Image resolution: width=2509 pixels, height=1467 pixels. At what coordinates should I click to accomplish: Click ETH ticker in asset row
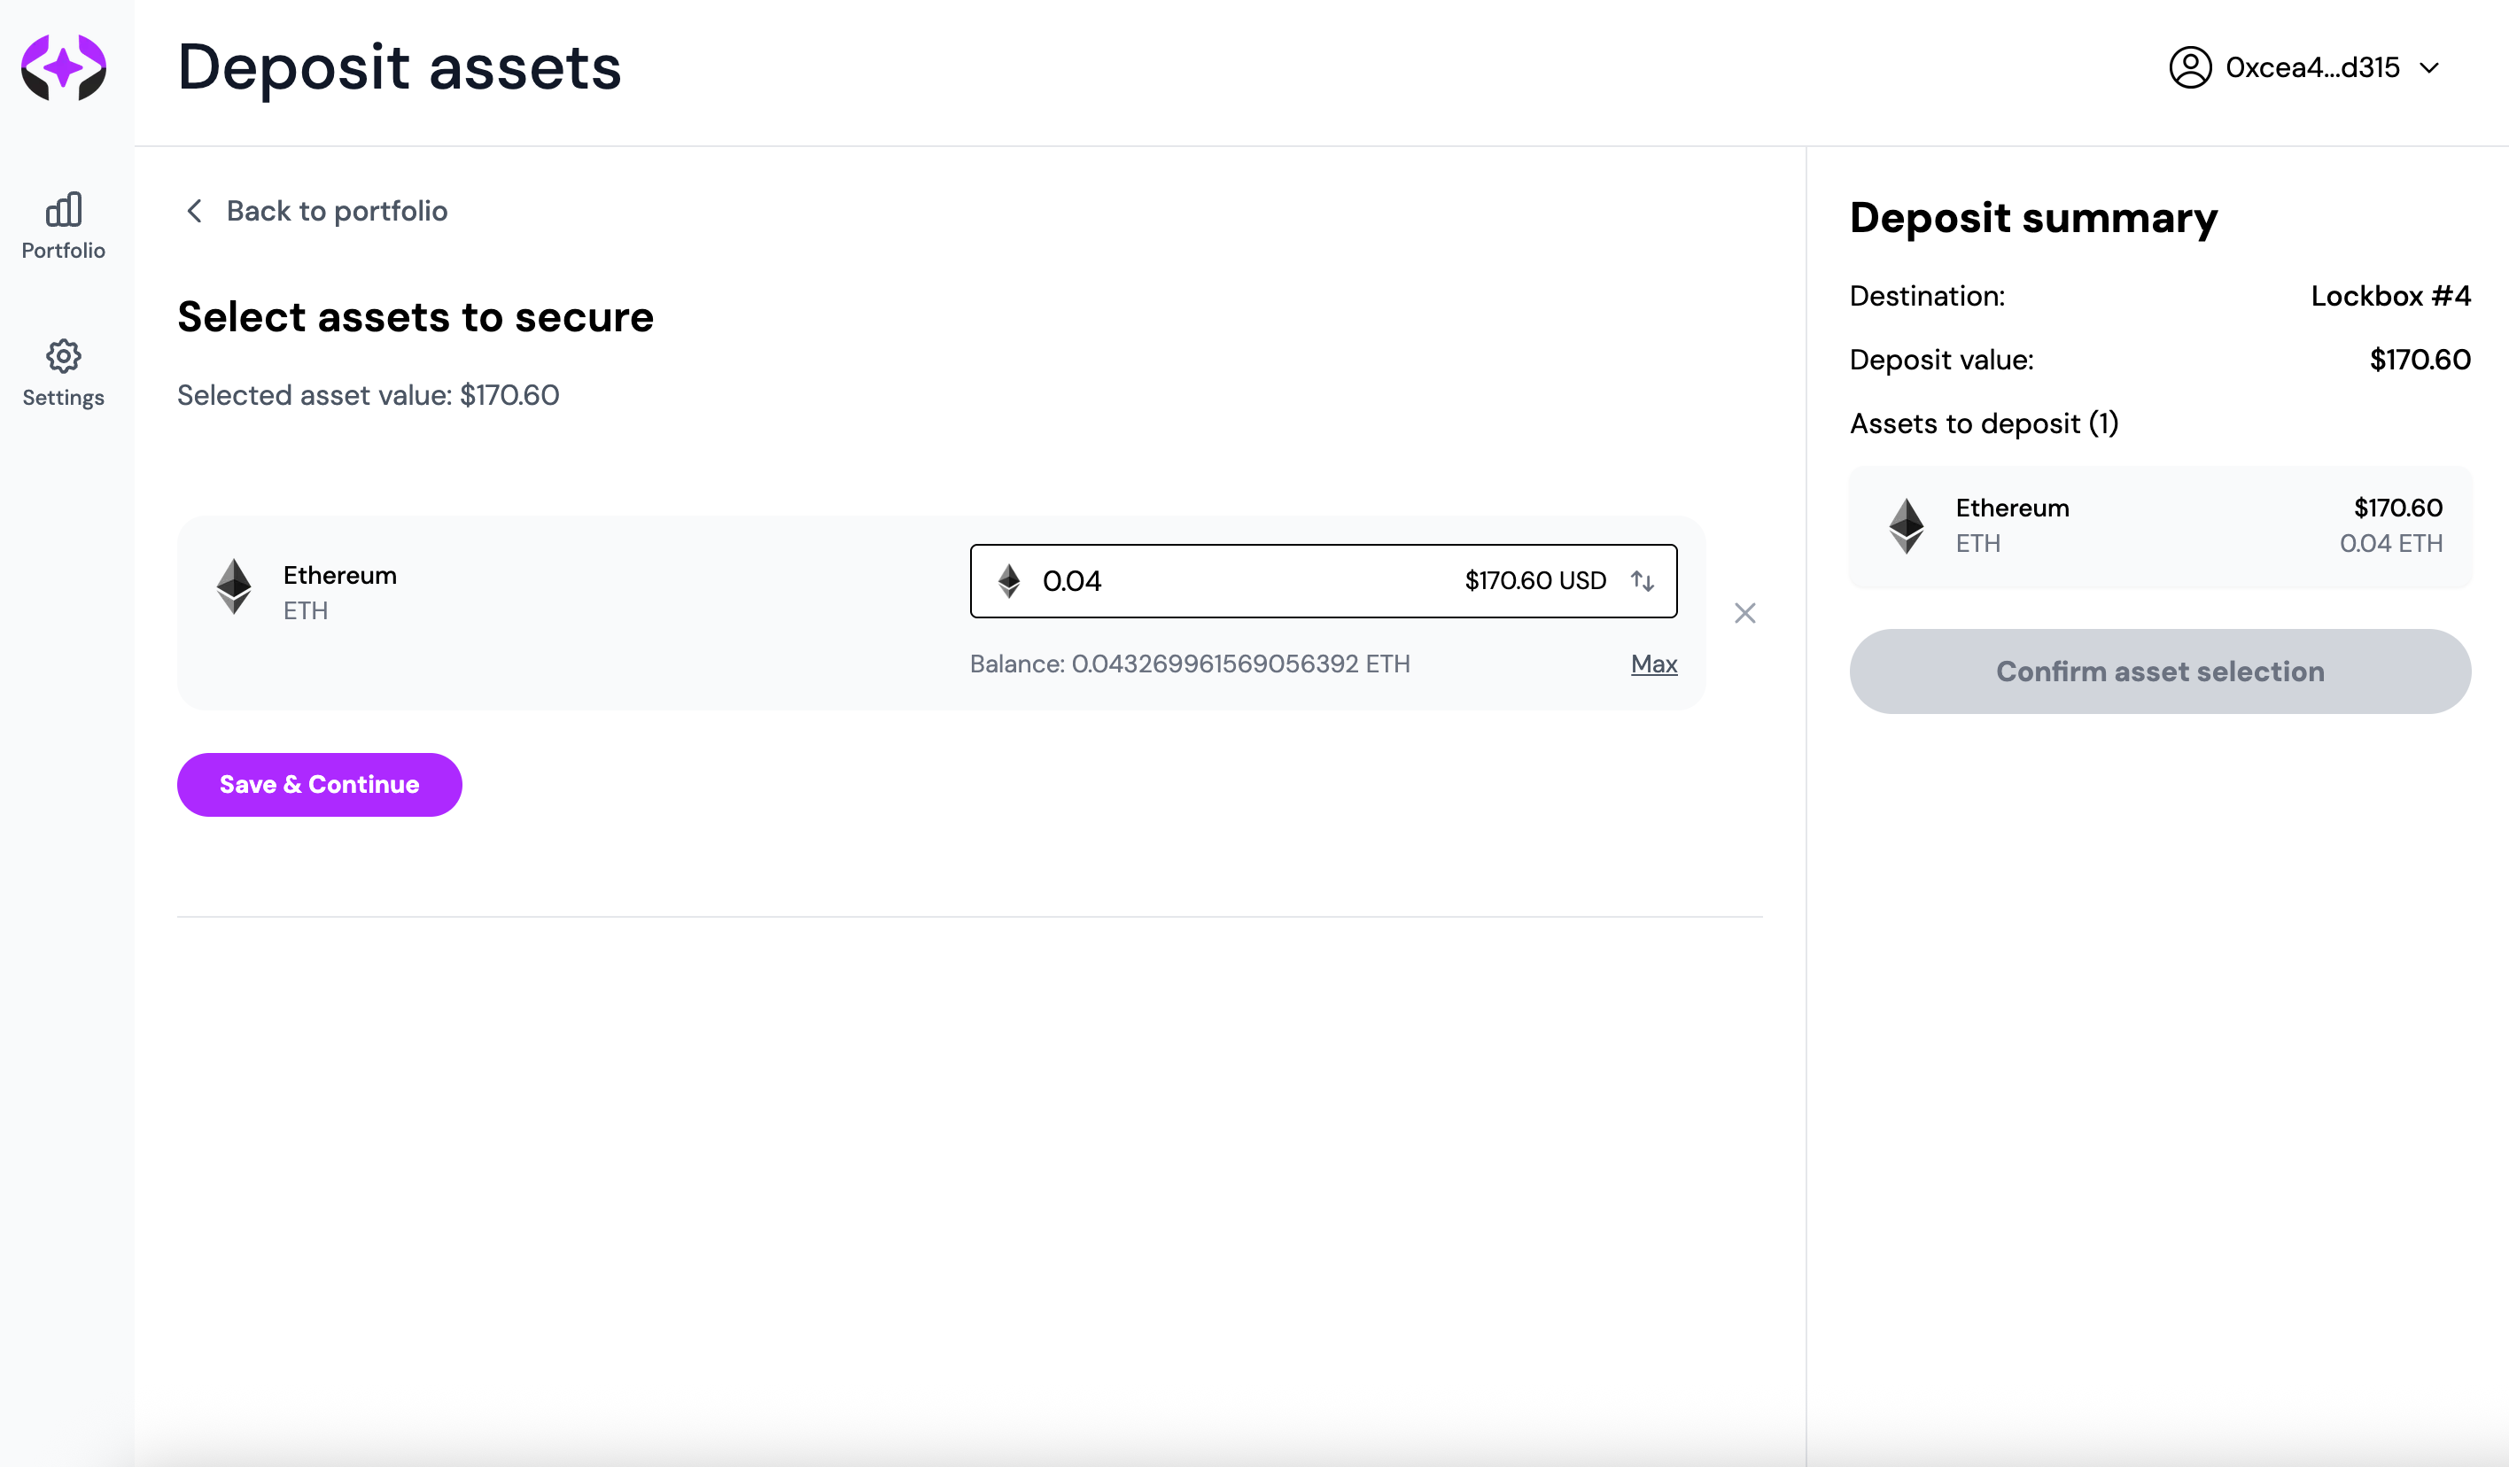[306, 610]
